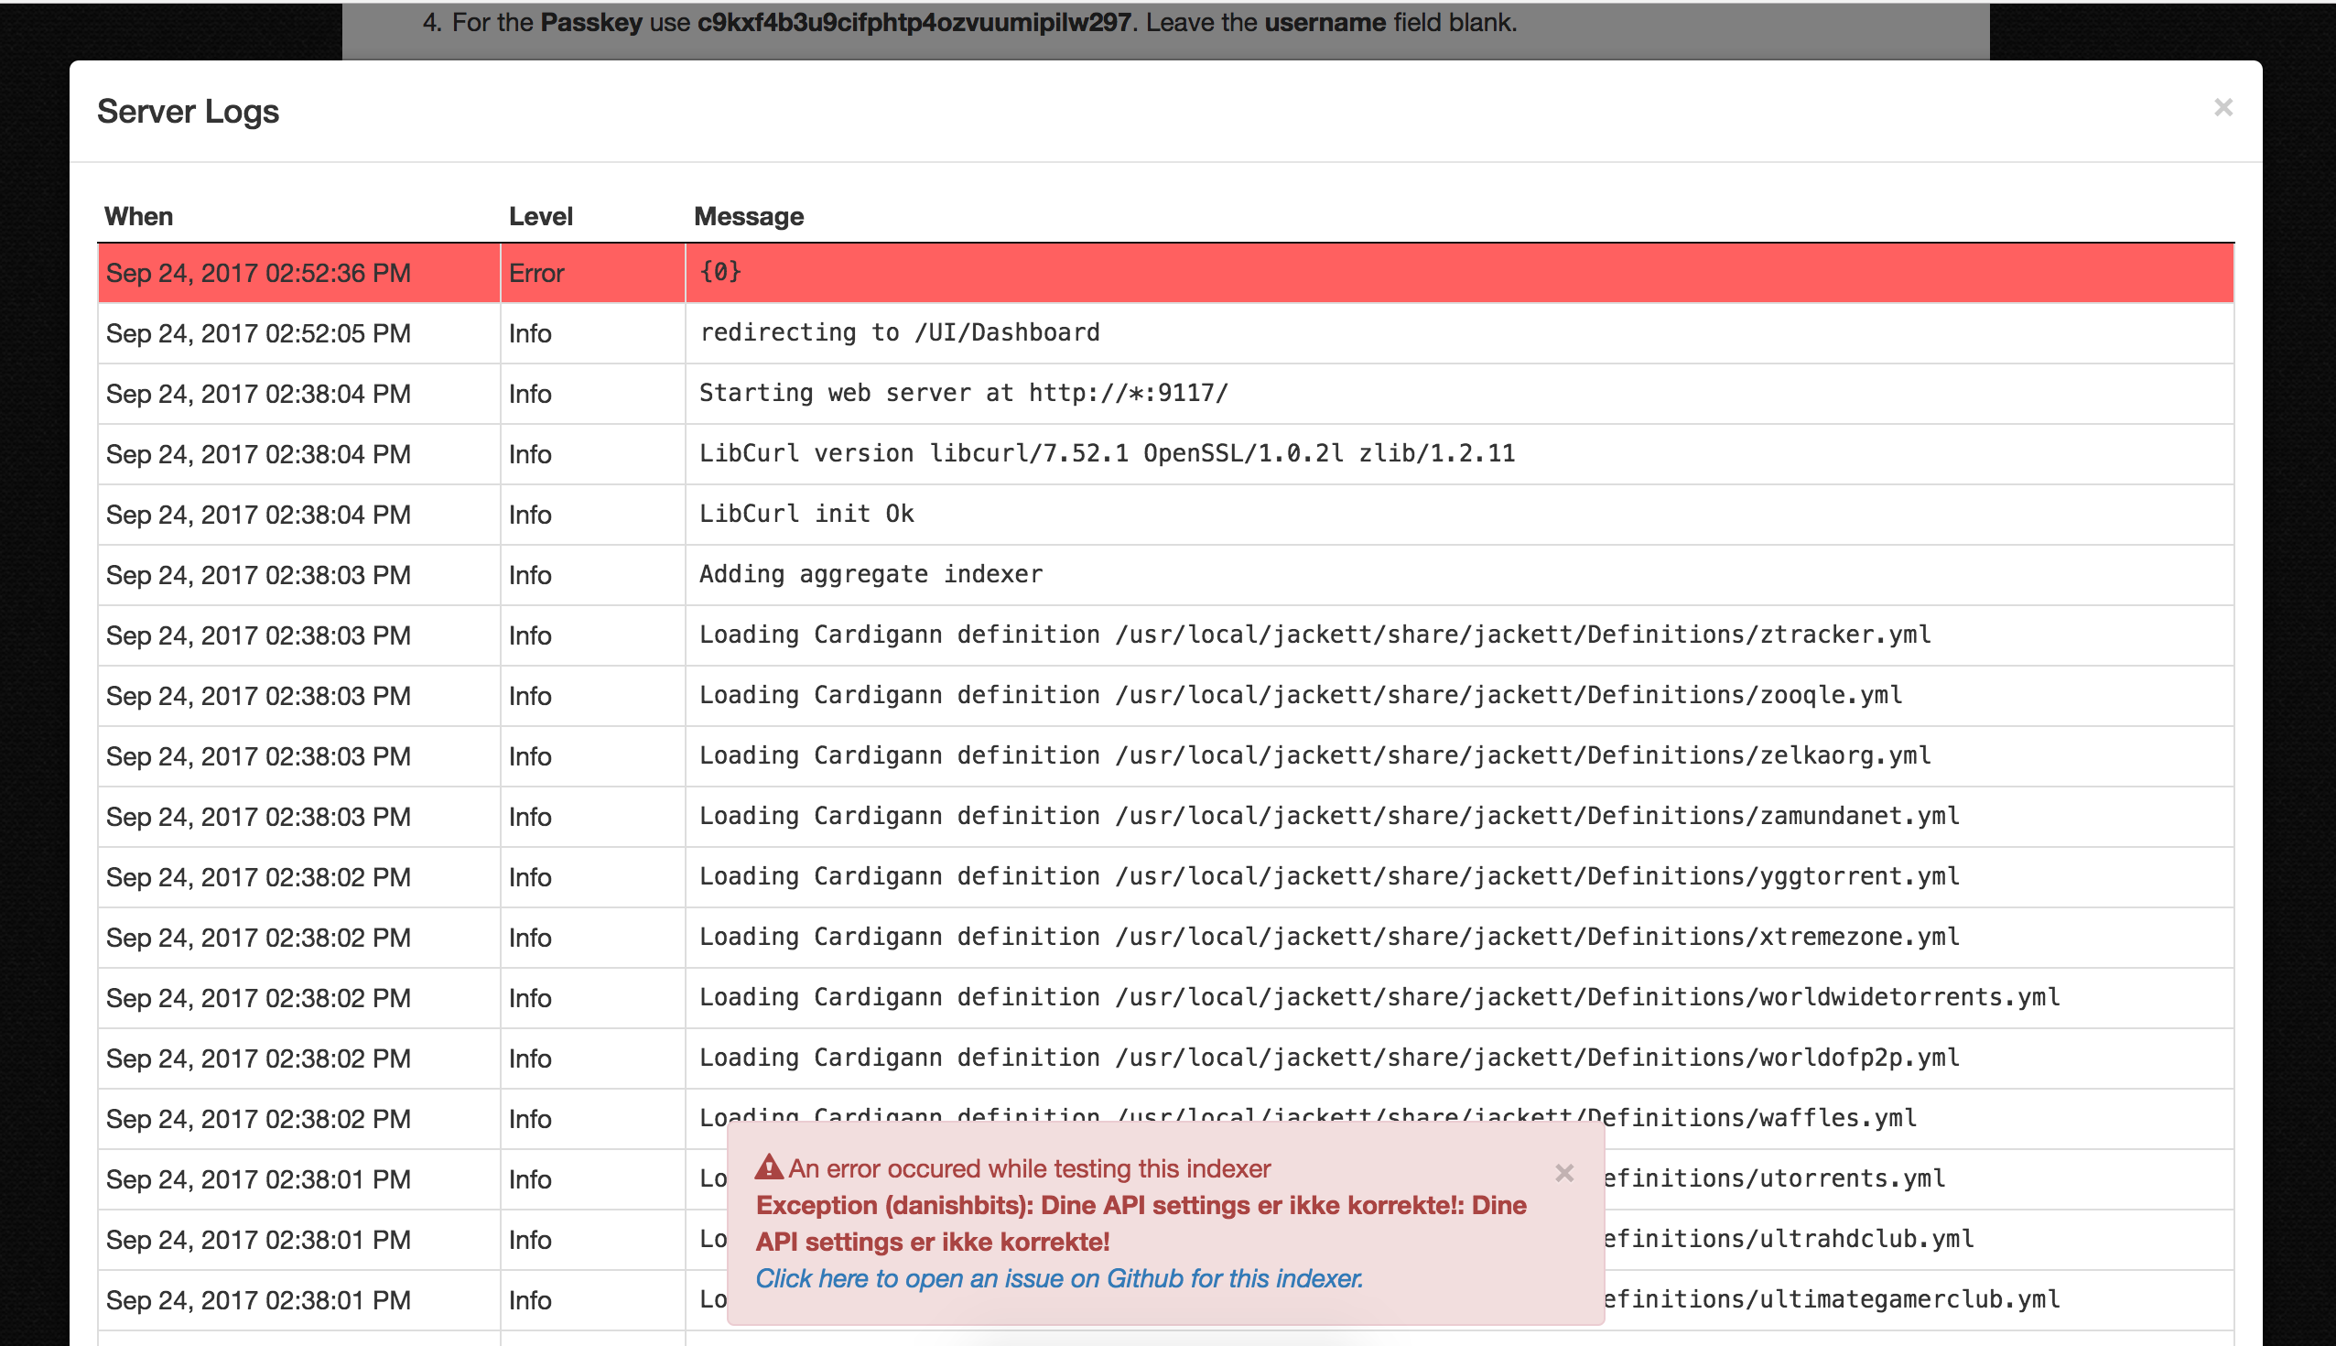
Task: Click the warning triangle icon in the error alert
Action: coord(770,1167)
